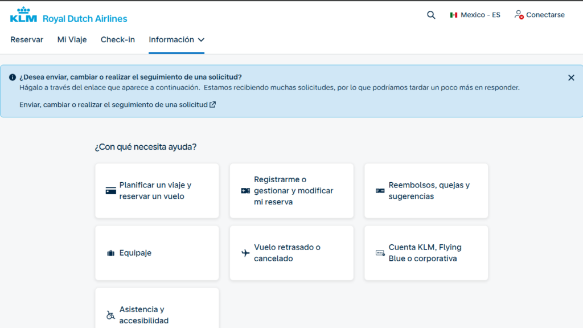Viewport: 583px width, 328px height.
Task: Click the Mexico flag icon
Action: [453, 15]
